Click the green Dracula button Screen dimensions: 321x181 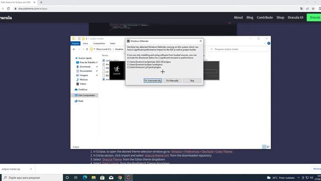[314, 18]
